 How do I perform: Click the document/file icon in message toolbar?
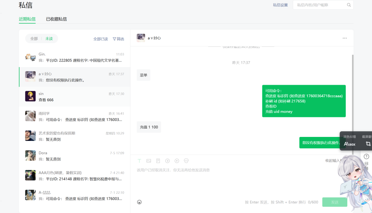(158, 161)
